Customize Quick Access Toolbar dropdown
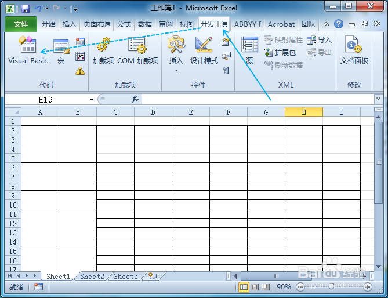The image size is (388, 298). [76, 9]
